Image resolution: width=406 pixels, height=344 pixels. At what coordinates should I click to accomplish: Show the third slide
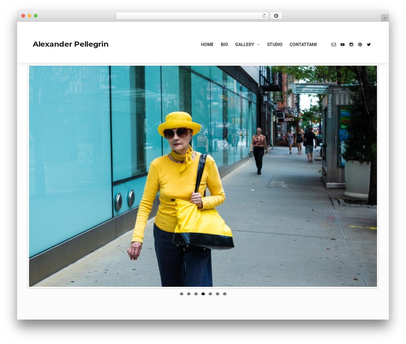coord(196,294)
